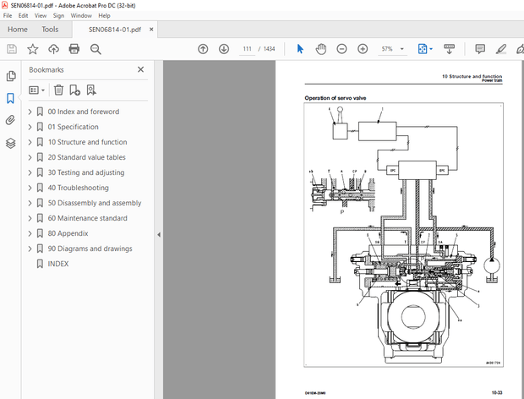Go to previous page arrow

tap(203, 49)
